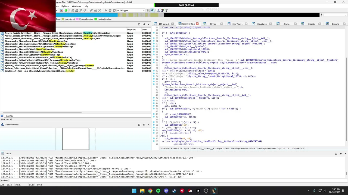
Task: Select SteamGameServerUGC$$AddItemKeyValueTag row
Action: click(x=76, y=41)
